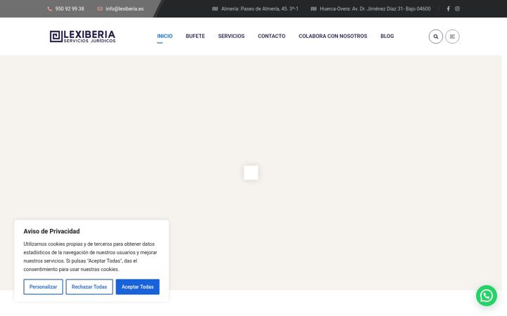Screen dimensions: 507x316
Task: Open the SERVICIOS menu item
Action: (231, 36)
